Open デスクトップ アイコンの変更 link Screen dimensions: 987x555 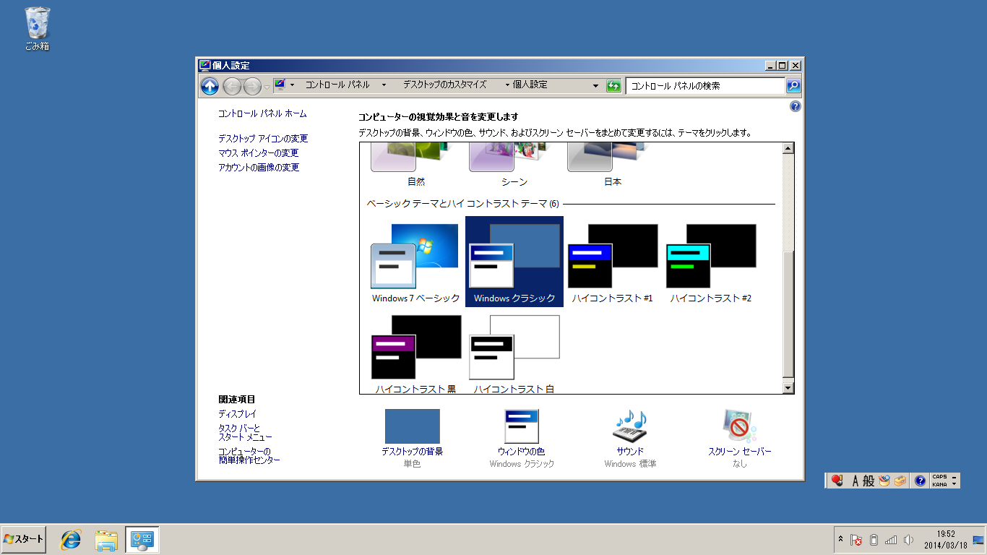pyautogui.click(x=263, y=138)
